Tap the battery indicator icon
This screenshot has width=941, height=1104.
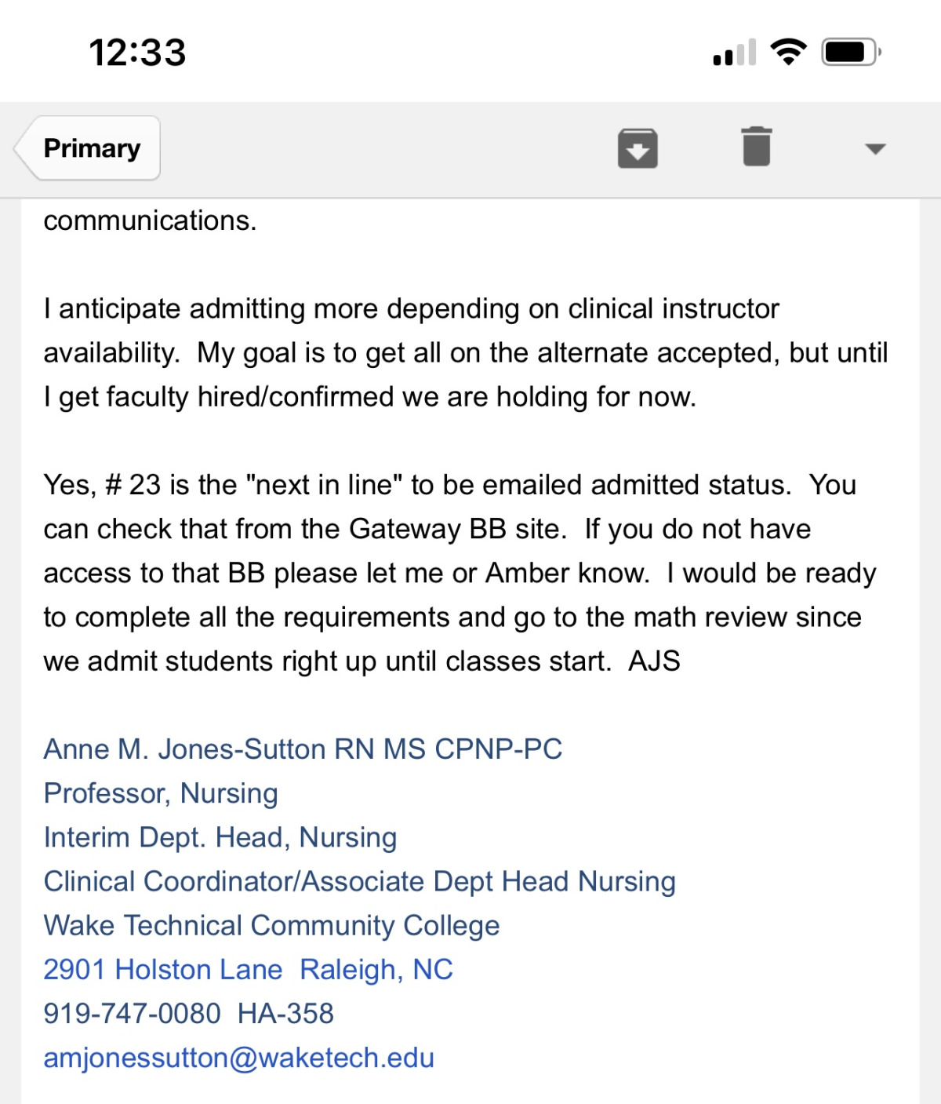(x=851, y=53)
